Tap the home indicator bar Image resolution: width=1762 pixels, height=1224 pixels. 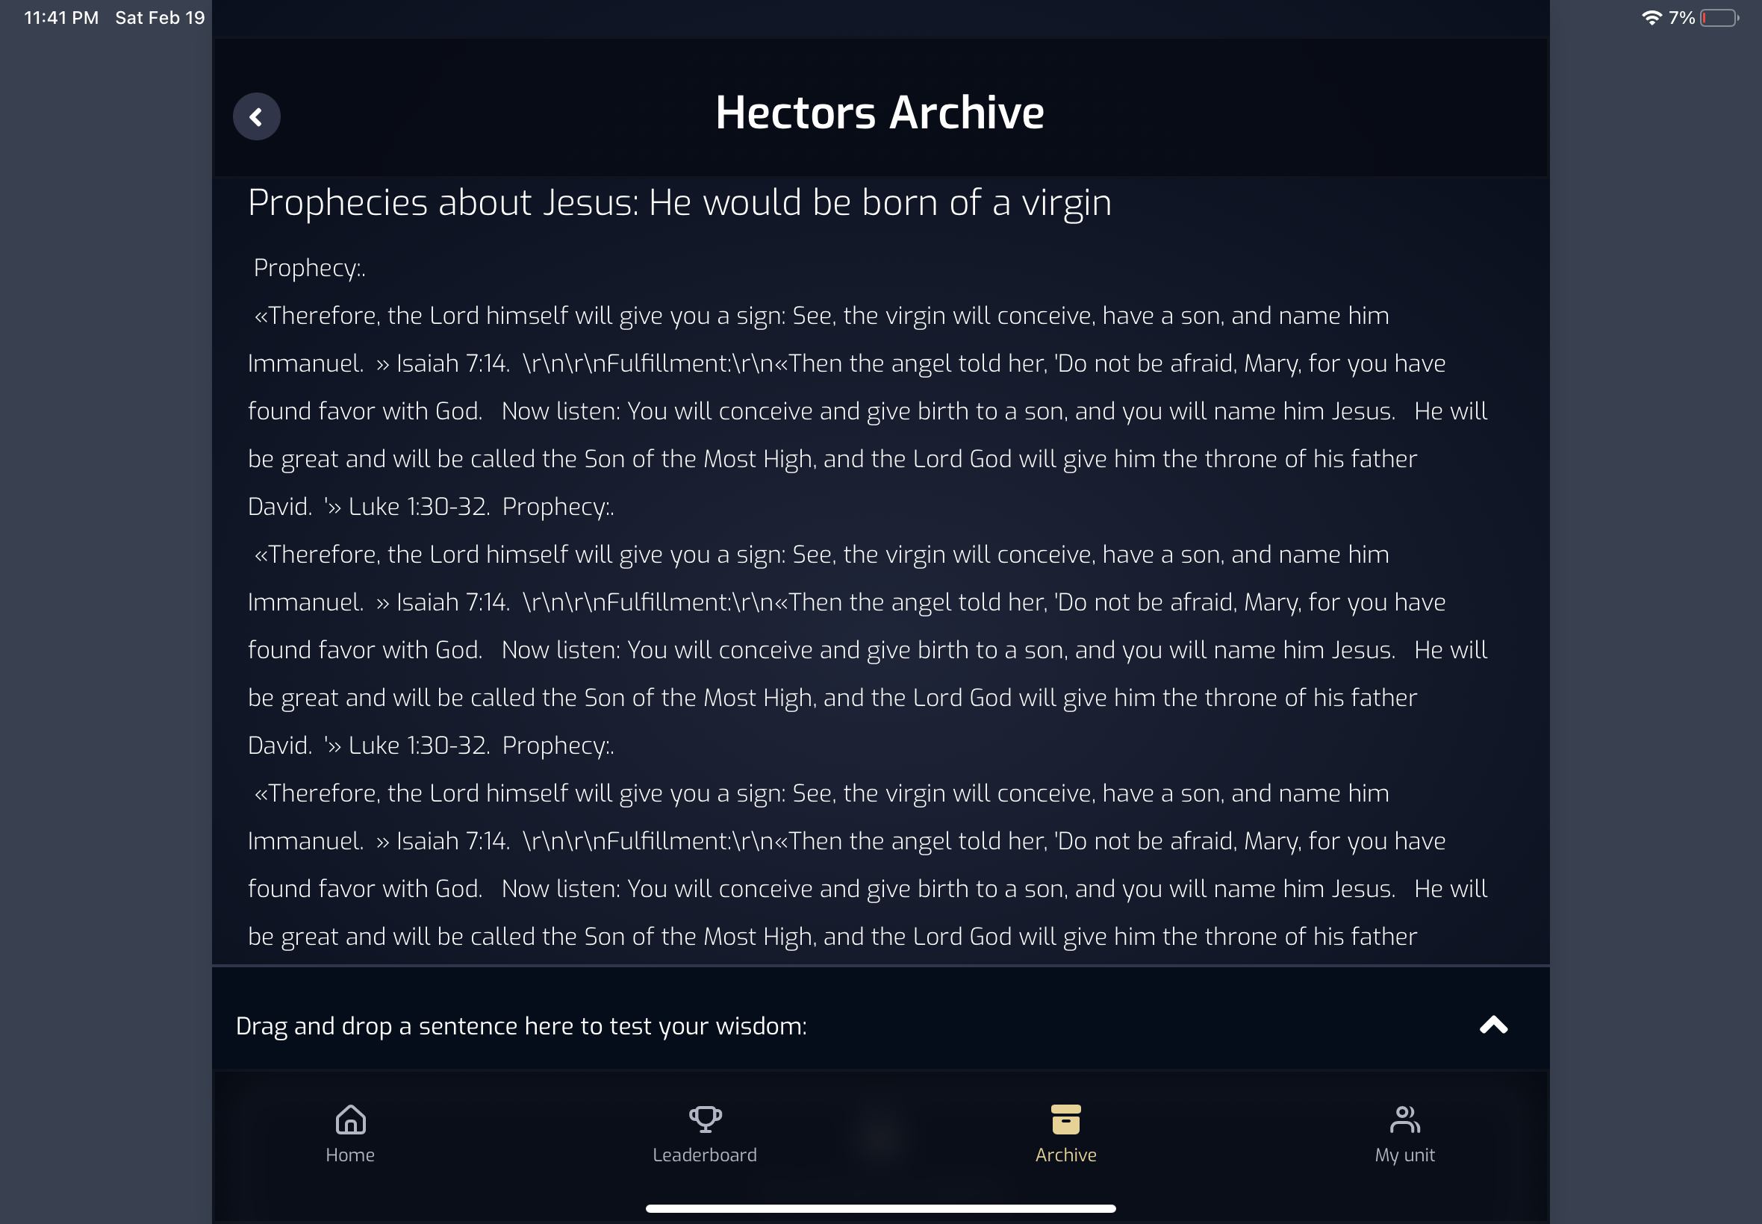coord(880,1208)
